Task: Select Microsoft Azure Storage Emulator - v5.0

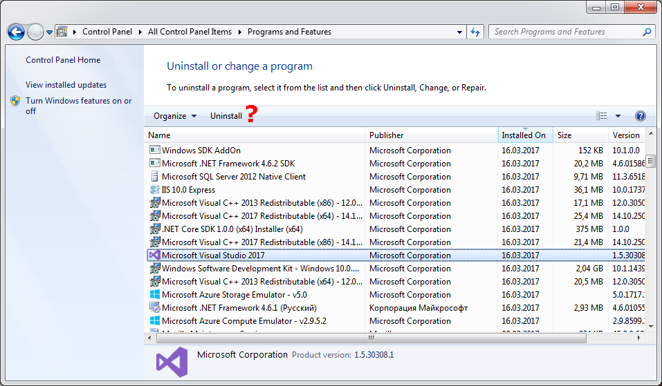Action: (x=235, y=295)
